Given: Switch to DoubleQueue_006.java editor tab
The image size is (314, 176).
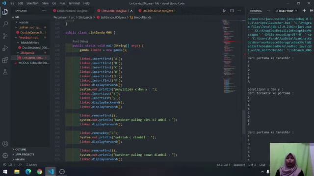Looking at the screenshot, I should point(157,11).
